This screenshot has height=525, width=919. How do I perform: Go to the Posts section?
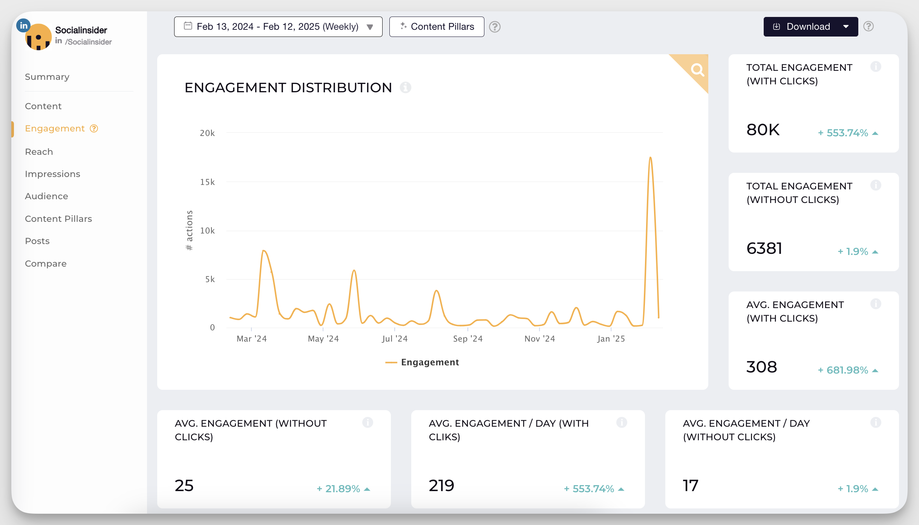(x=37, y=241)
